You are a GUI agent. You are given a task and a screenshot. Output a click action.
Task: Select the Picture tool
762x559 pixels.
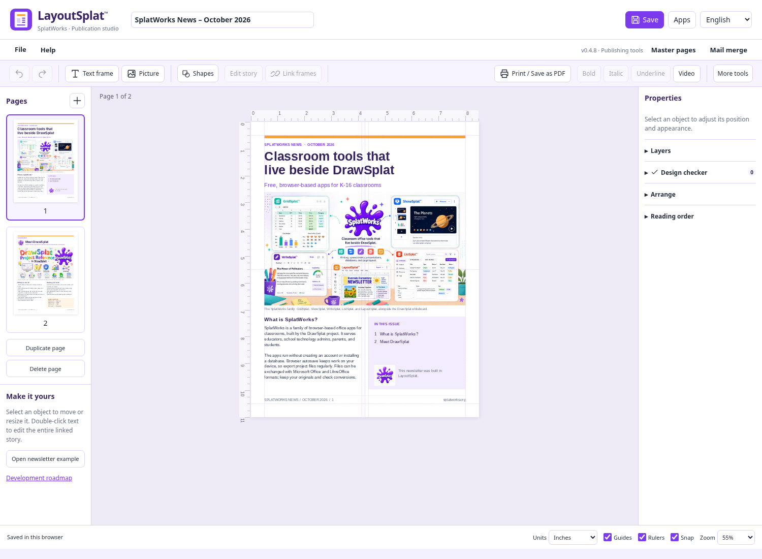[x=143, y=74]
